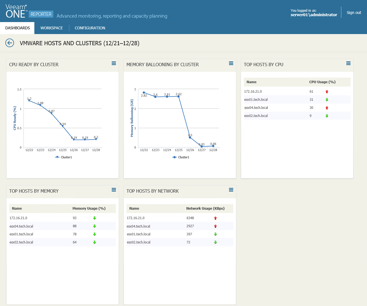
Task: Open CPU Ready By Cluster widget menu
Action: (x=114, y=63)
